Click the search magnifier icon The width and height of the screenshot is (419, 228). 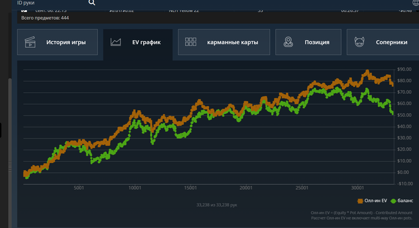tap(92, 2)
